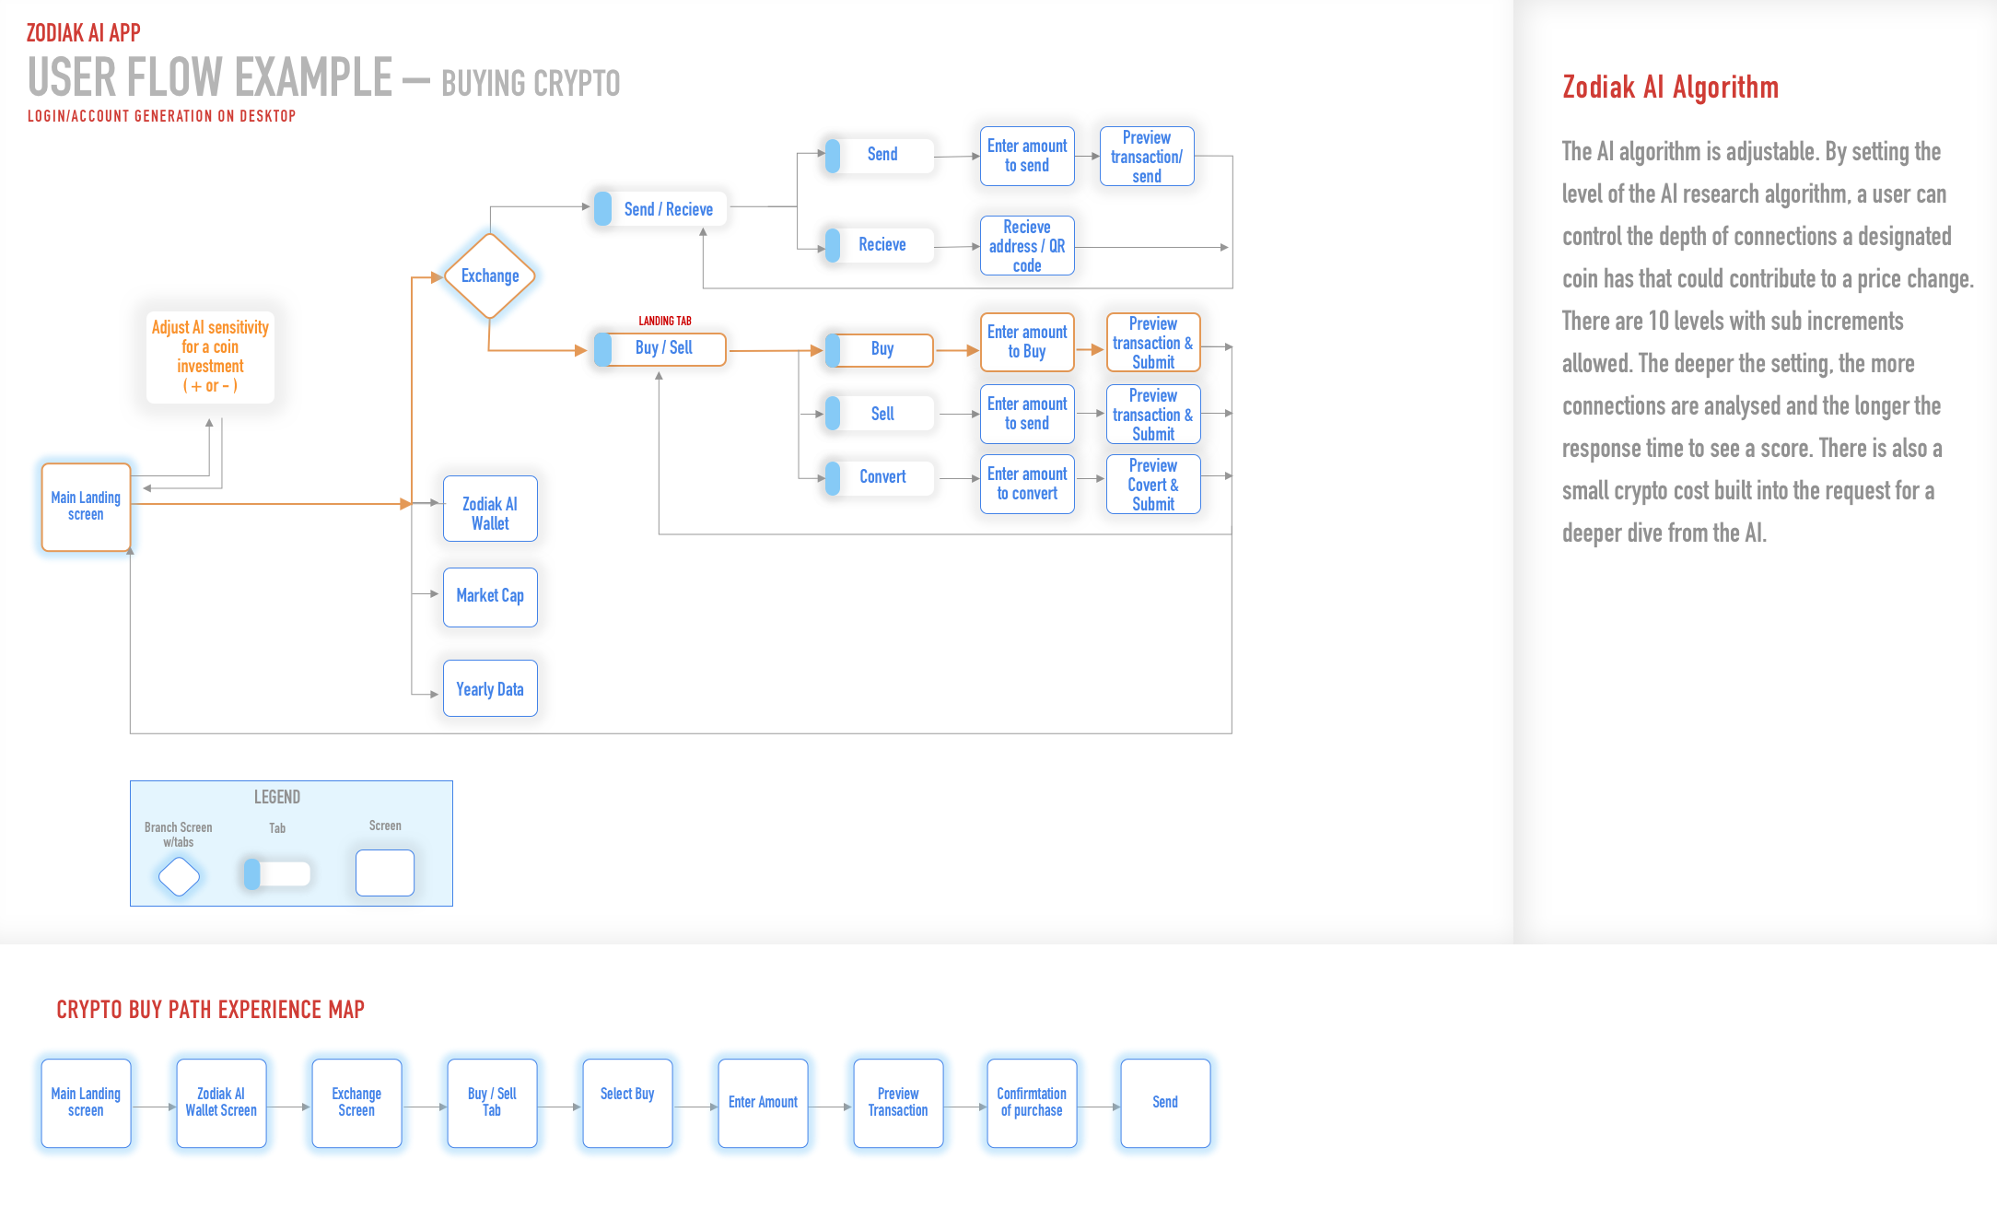Image resolution: width=1997 pixels, height=1230 pixels.
Task: Open the Market Cap screen box
Action: pos(490,597)
